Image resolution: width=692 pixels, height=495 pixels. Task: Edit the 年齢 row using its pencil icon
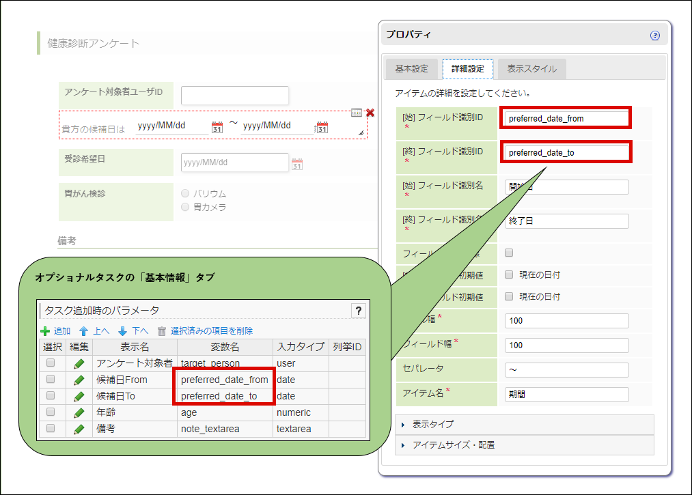click(79, 412)
